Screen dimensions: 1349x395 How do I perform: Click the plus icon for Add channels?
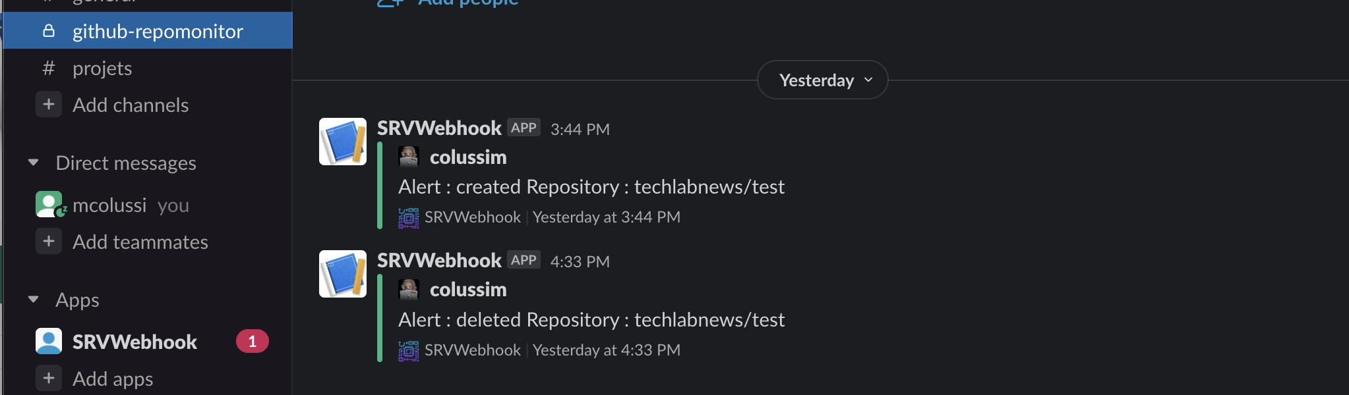tap(49, 105)
